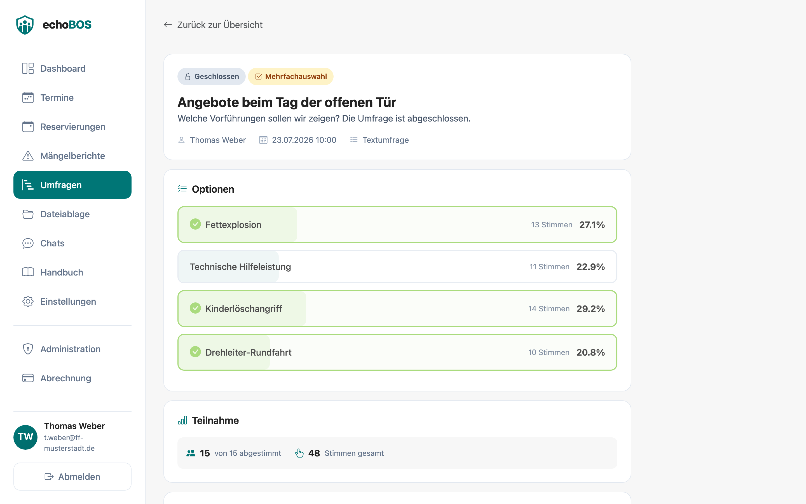Click the Geschlossen status badge

(212, 77)
